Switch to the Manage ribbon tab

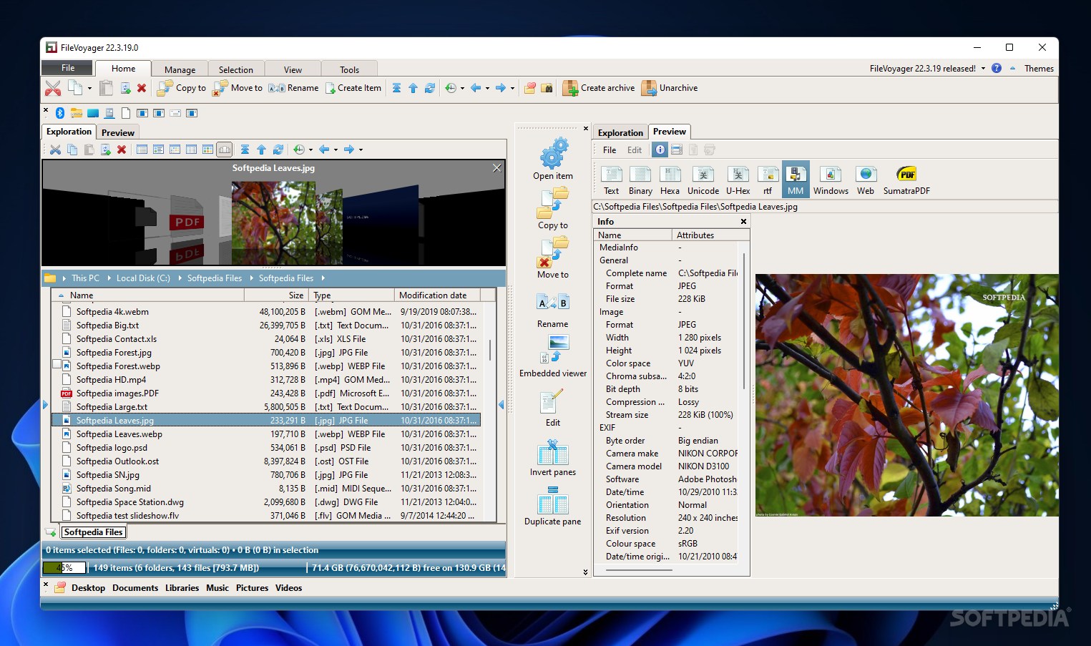coord(180,69)
